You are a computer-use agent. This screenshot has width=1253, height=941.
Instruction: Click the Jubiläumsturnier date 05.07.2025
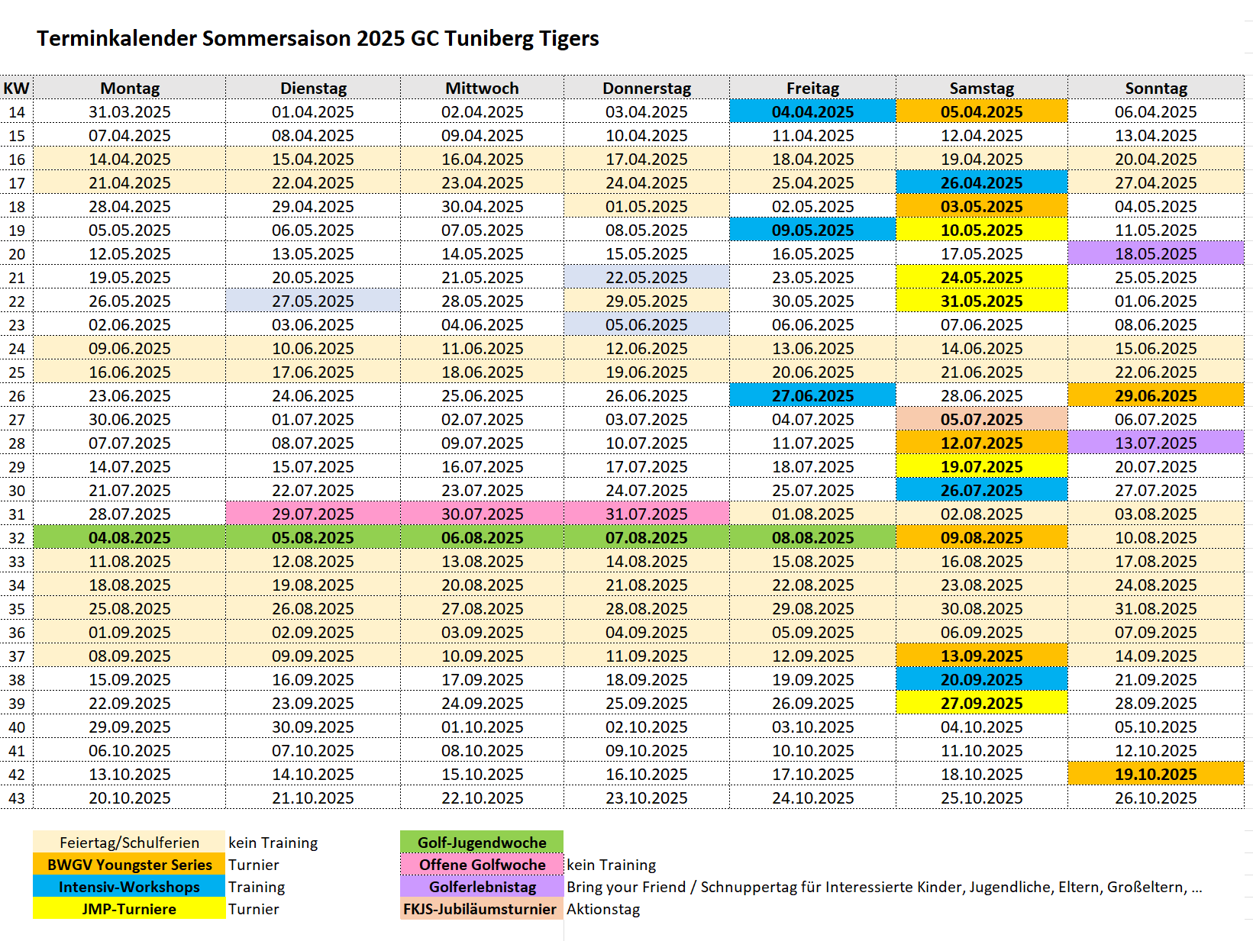(x=981, y=419)
